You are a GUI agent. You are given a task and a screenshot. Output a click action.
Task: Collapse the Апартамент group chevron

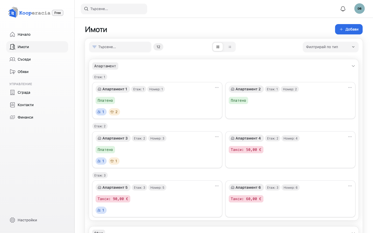tap(353, 66)
